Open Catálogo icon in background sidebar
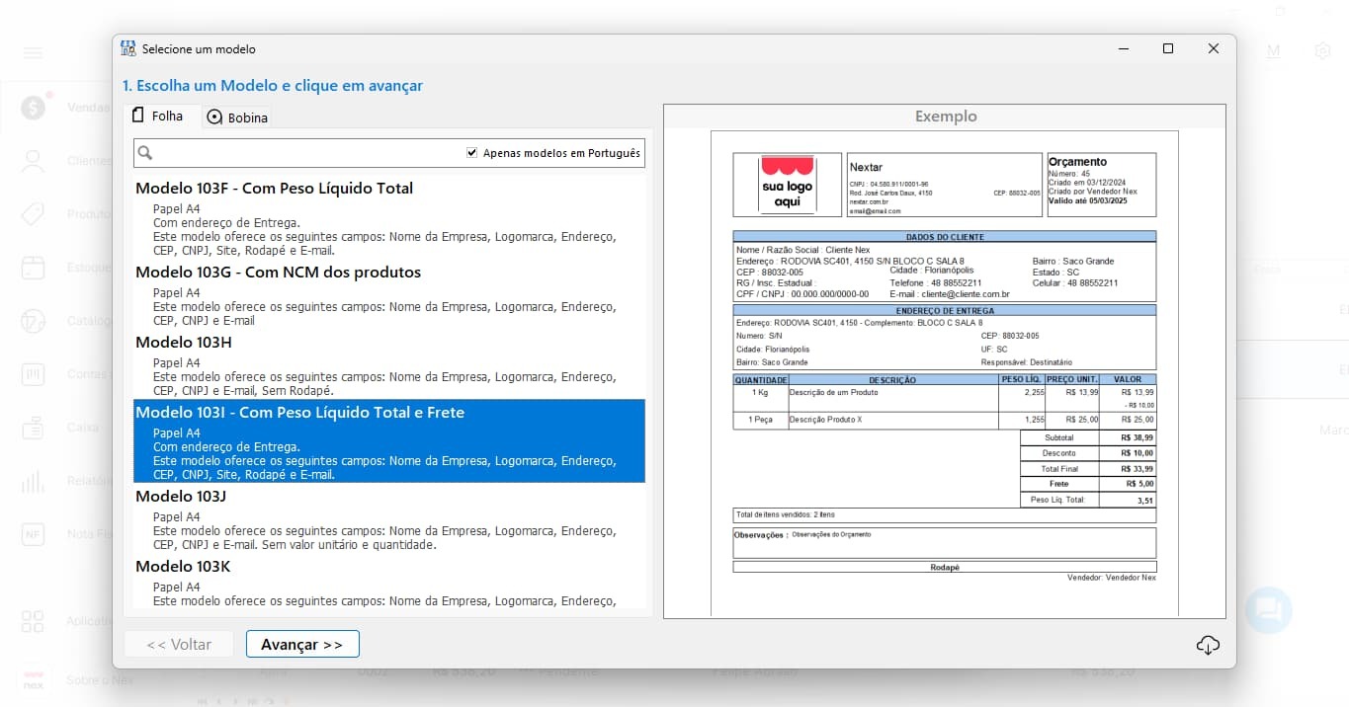 click(x=33, y=321)
